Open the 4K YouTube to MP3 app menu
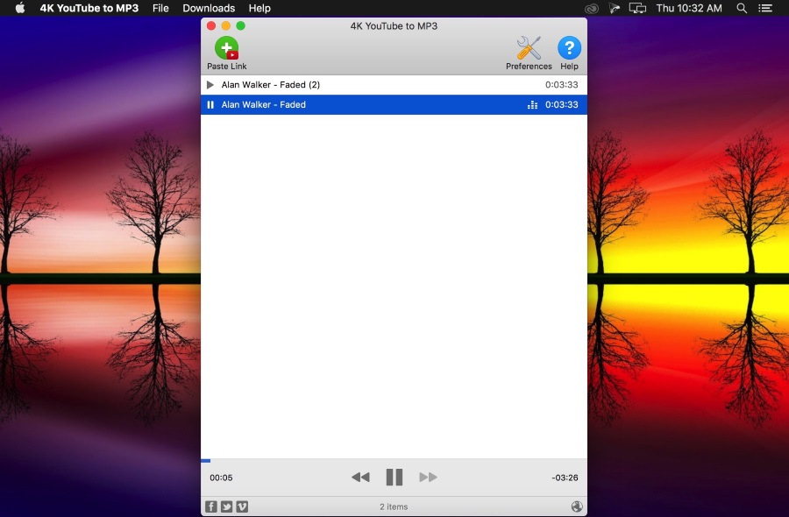The image size is (789, 517). 89,8
